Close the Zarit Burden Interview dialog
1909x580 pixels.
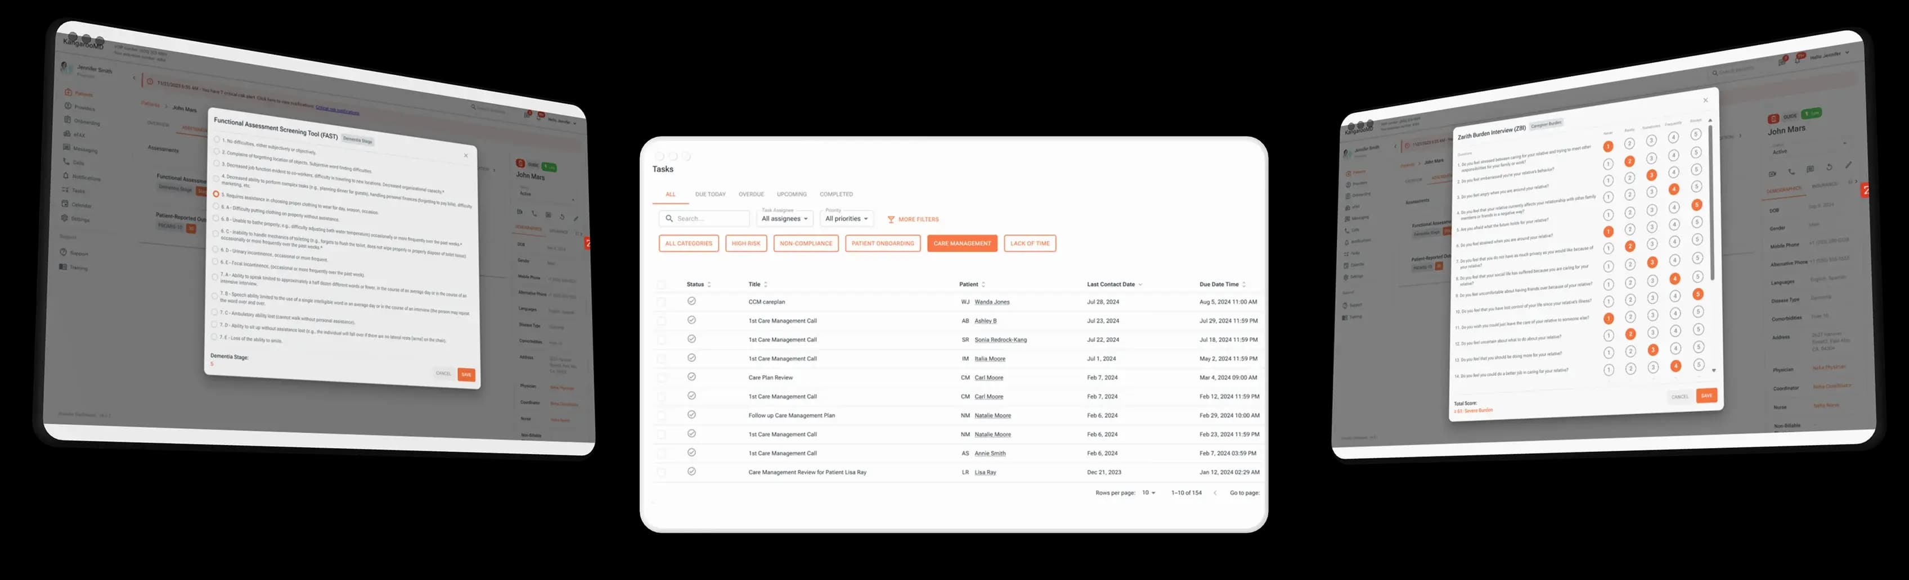pos(1705,101)
